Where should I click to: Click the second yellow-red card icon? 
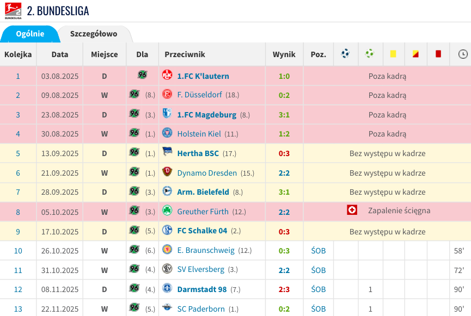[x=415, y=54]
